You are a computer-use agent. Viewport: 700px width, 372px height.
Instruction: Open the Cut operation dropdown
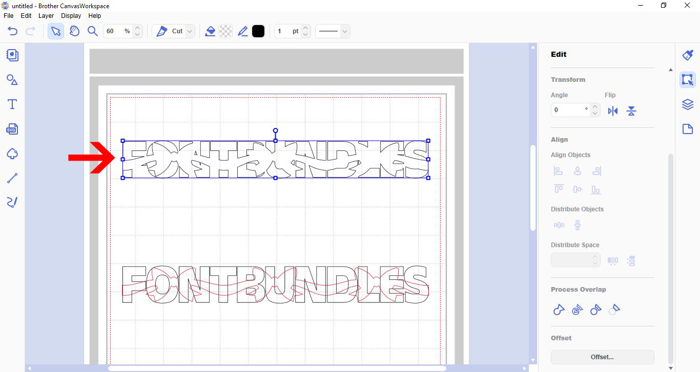[190, 31]
